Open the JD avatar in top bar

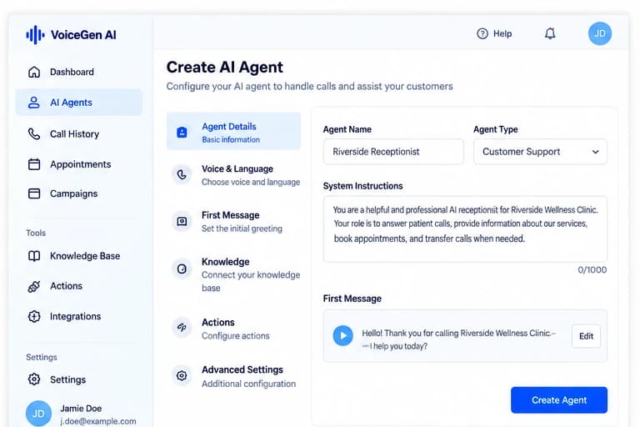pyautogui.click(x=600, y=33)
